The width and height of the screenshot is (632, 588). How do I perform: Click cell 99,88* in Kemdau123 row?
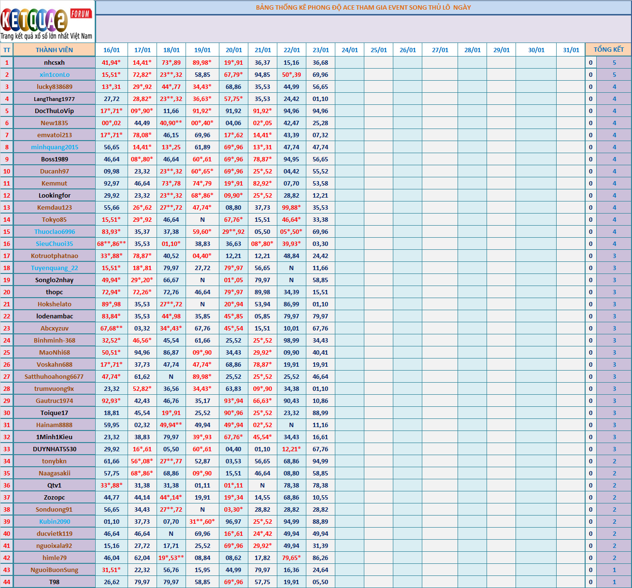[x=291, y=207]
